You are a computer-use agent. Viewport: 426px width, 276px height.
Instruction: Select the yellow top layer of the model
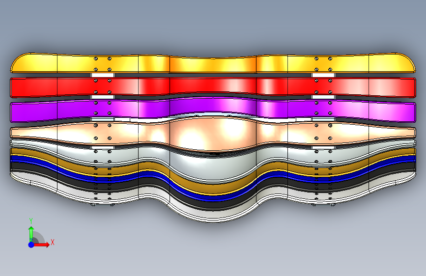coord(213,65)
